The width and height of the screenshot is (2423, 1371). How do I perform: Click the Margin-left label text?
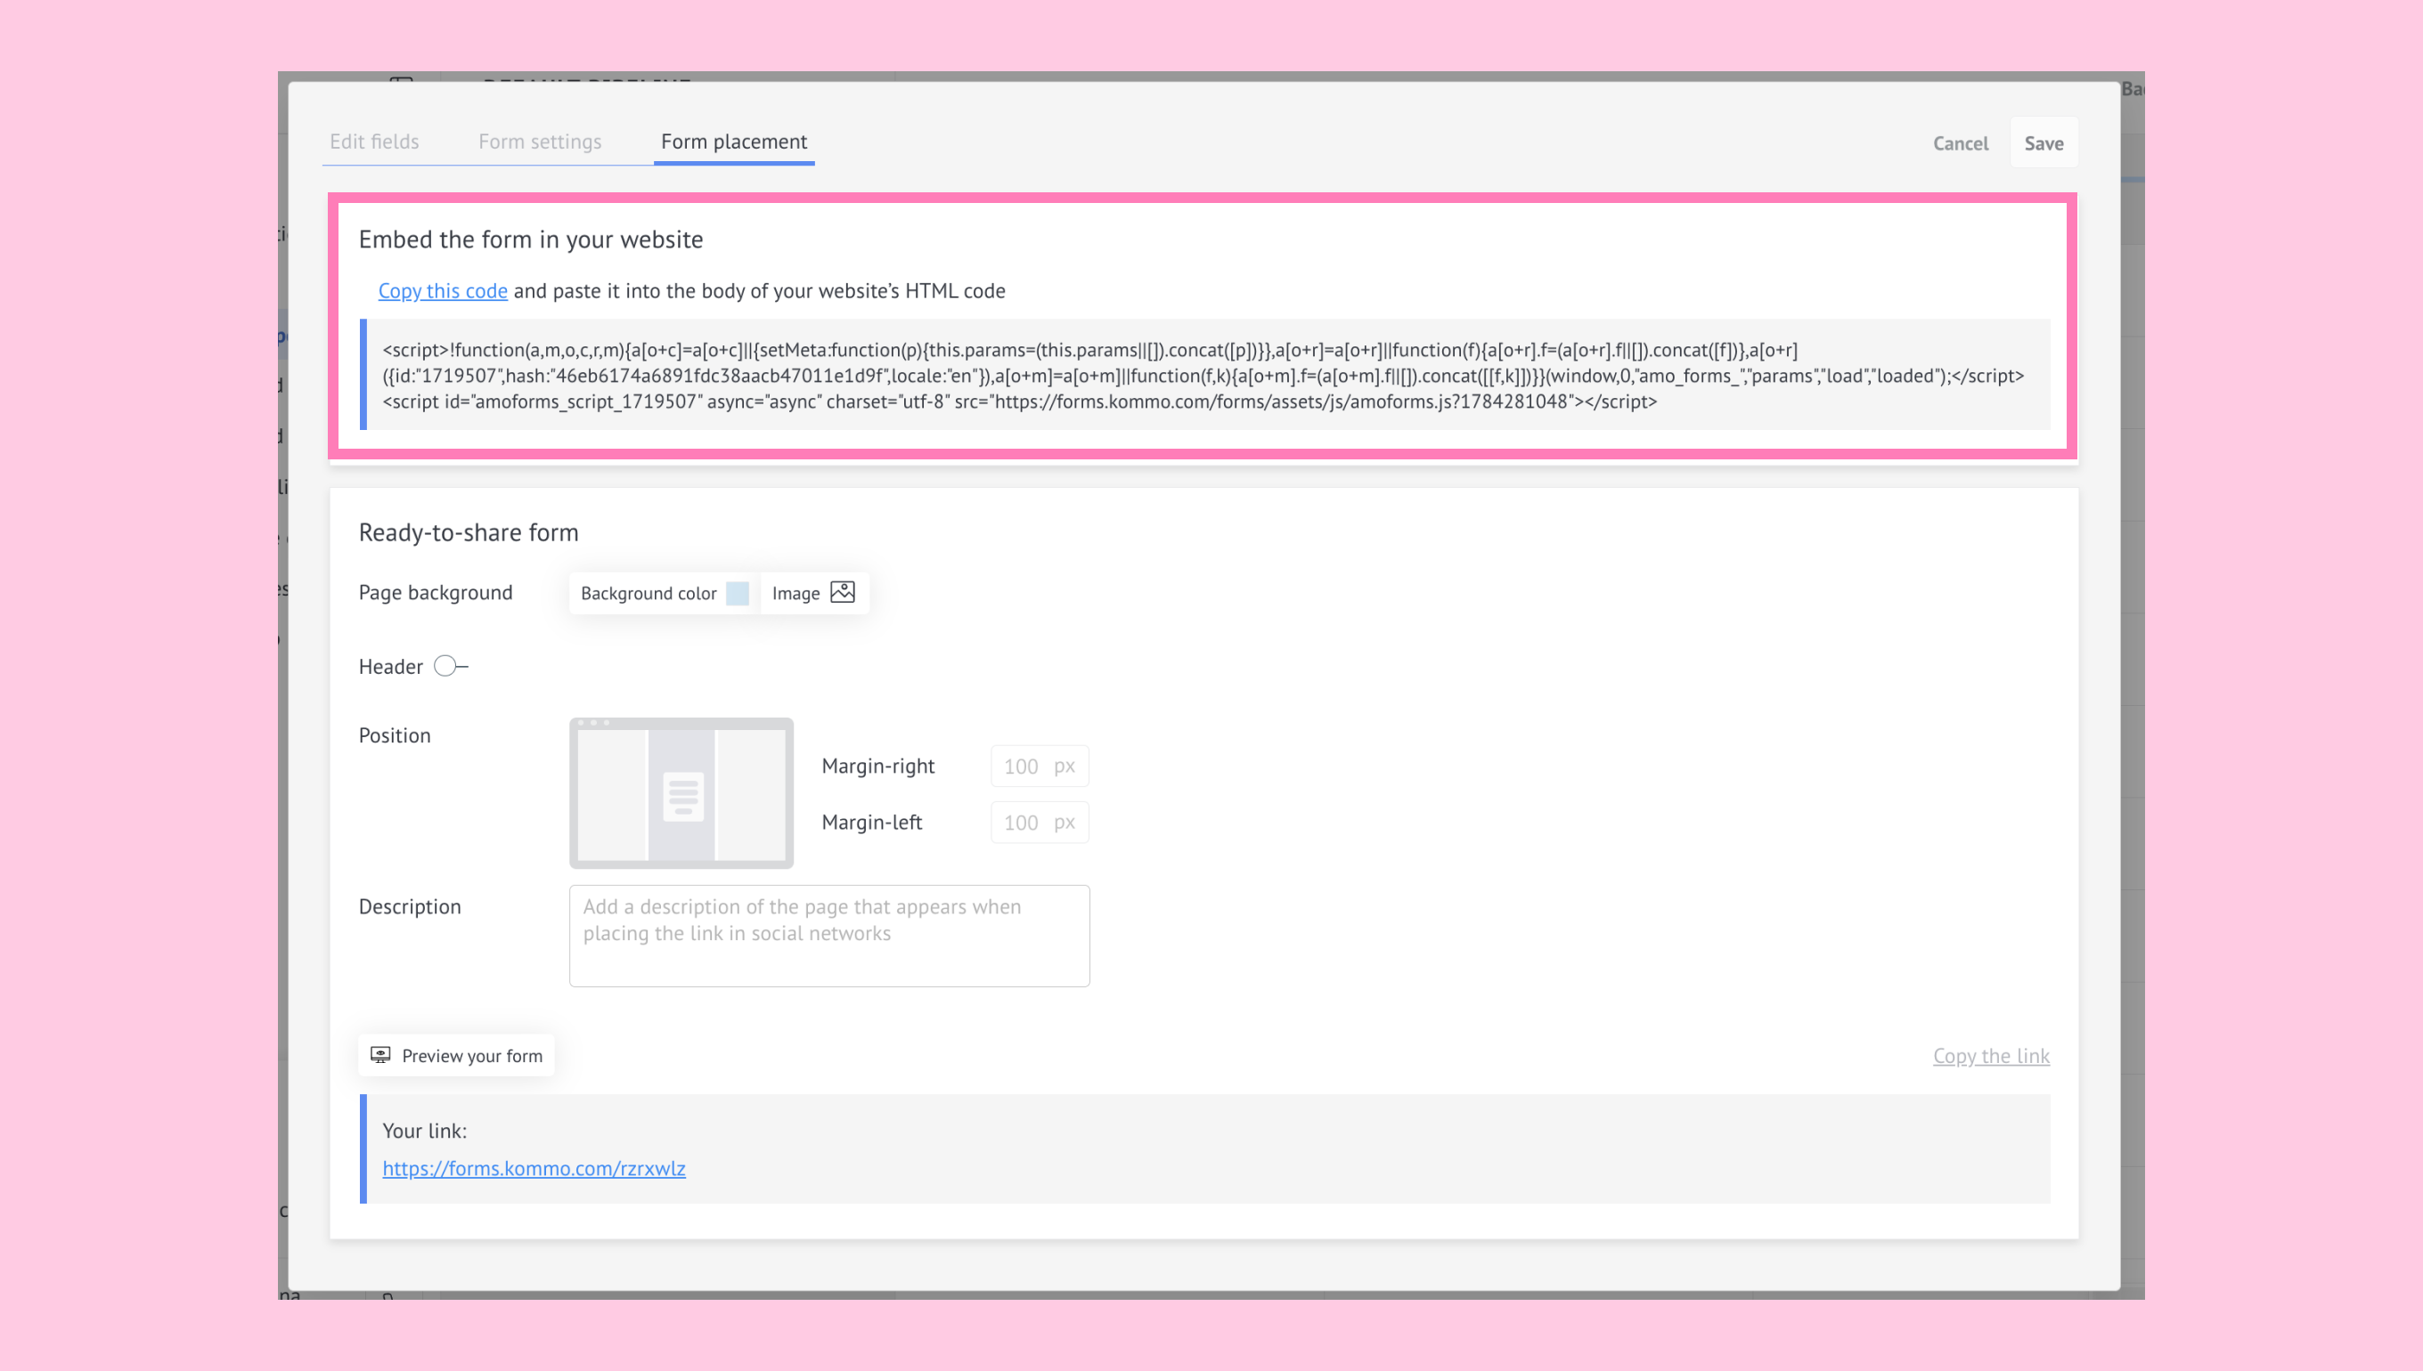tap(871, 822)
